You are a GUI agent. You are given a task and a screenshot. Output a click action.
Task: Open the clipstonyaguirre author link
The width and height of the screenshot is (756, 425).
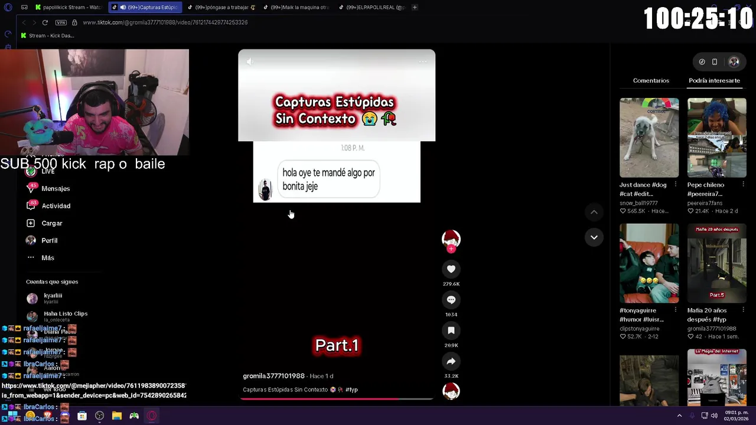640,329
